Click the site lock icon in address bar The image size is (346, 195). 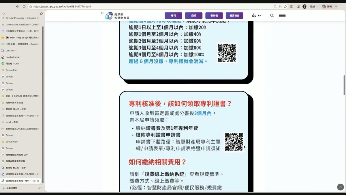click(31, 6)
